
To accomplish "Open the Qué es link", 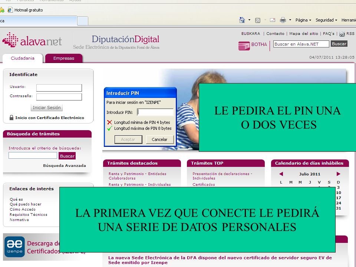I will 16,199.
